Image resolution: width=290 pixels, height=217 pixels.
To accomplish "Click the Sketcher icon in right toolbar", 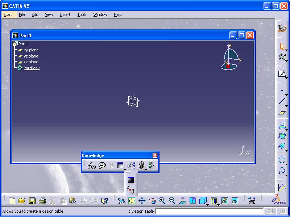I will tap(282, 74).
